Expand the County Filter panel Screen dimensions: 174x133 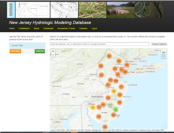(x=27, y=45)
